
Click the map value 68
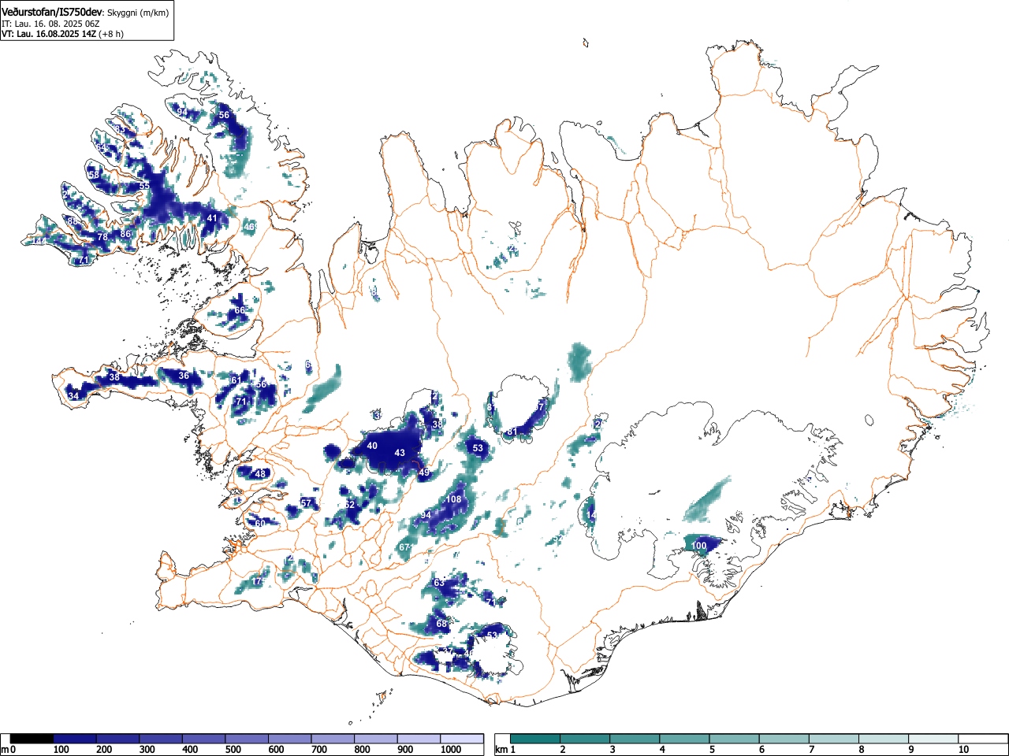(x=441, y=624)
